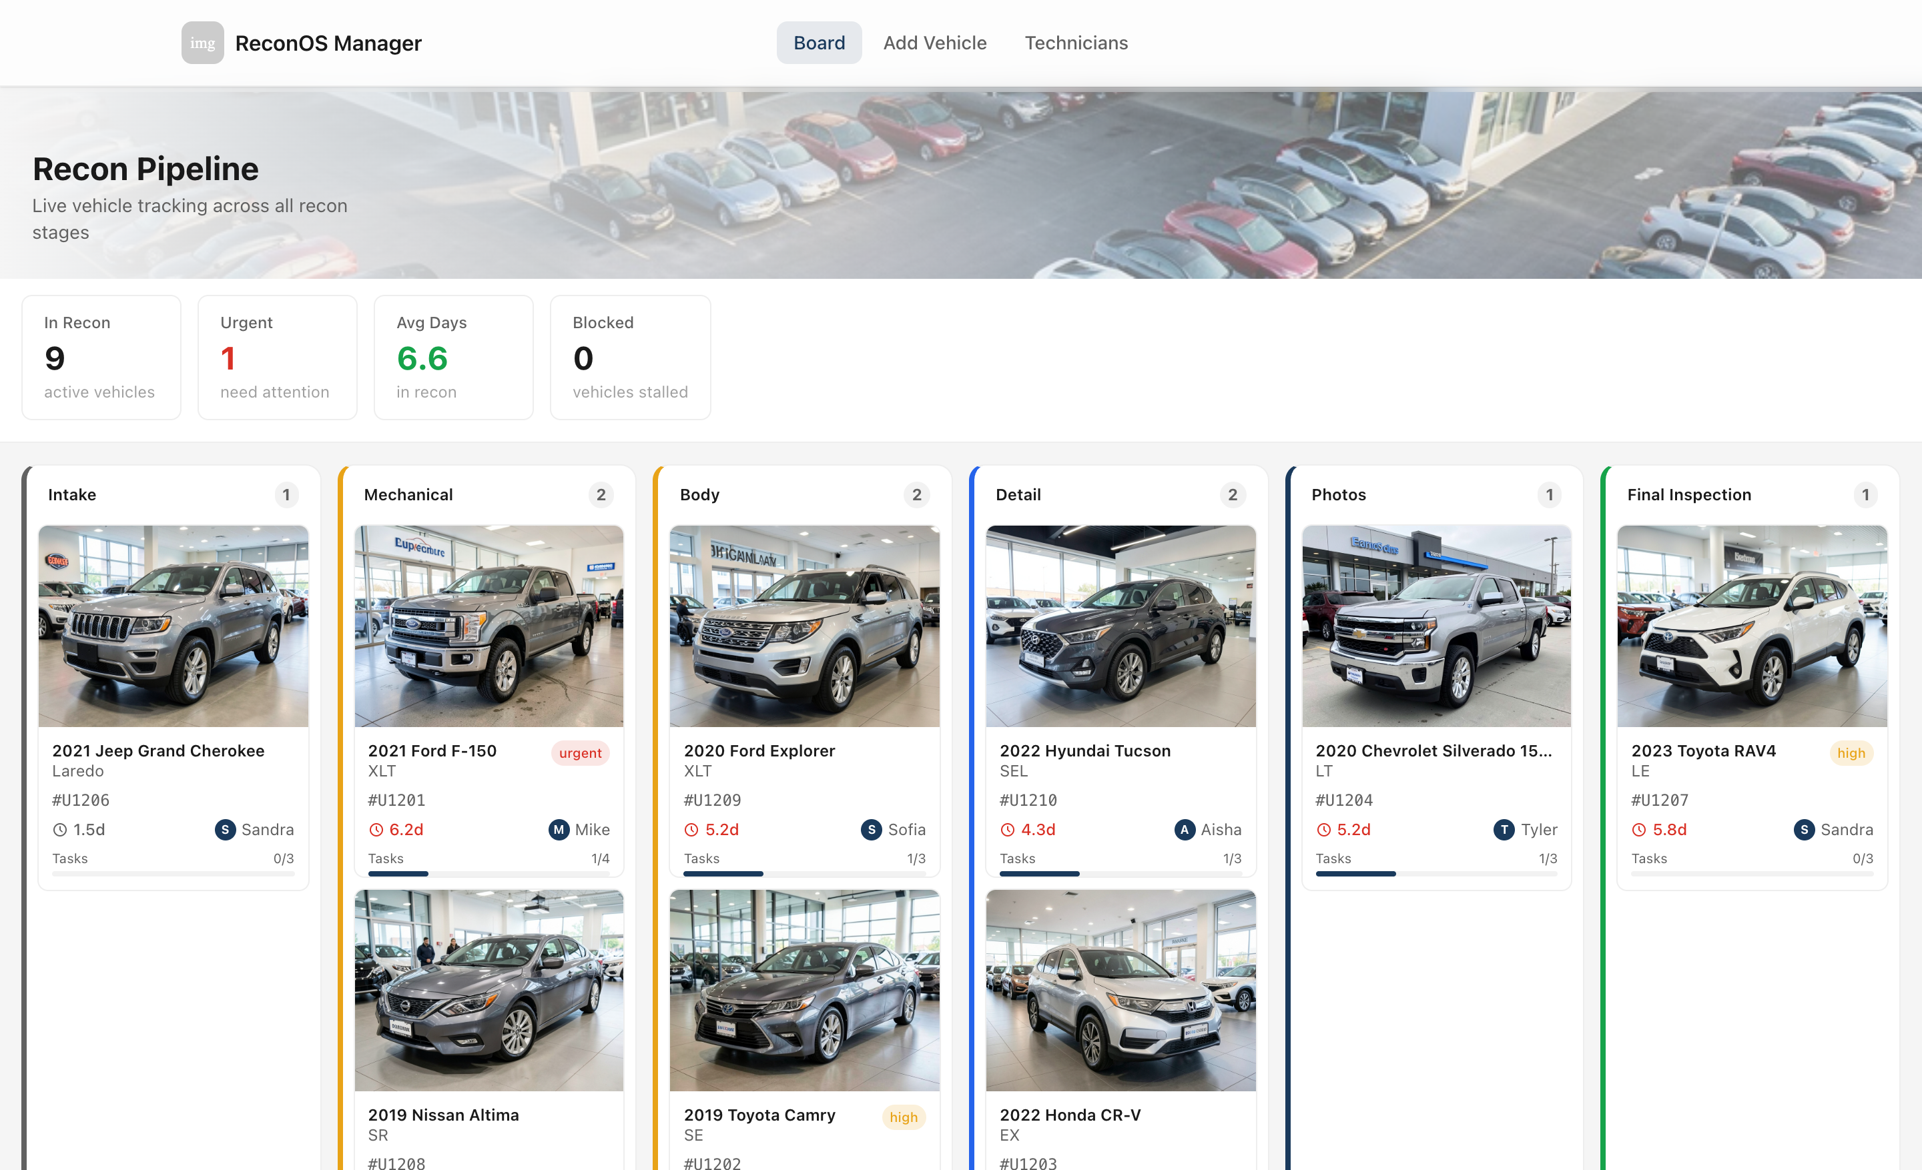Click Mike's M avatar badge
This screenshot has width=1922, height=1170.
pos(559,830)
